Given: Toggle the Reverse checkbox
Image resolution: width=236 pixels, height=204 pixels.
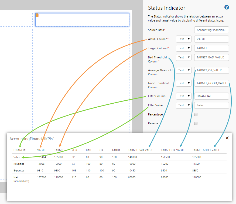Looking at the screenshot, I should pyautogui.click(x=196, y=123).
